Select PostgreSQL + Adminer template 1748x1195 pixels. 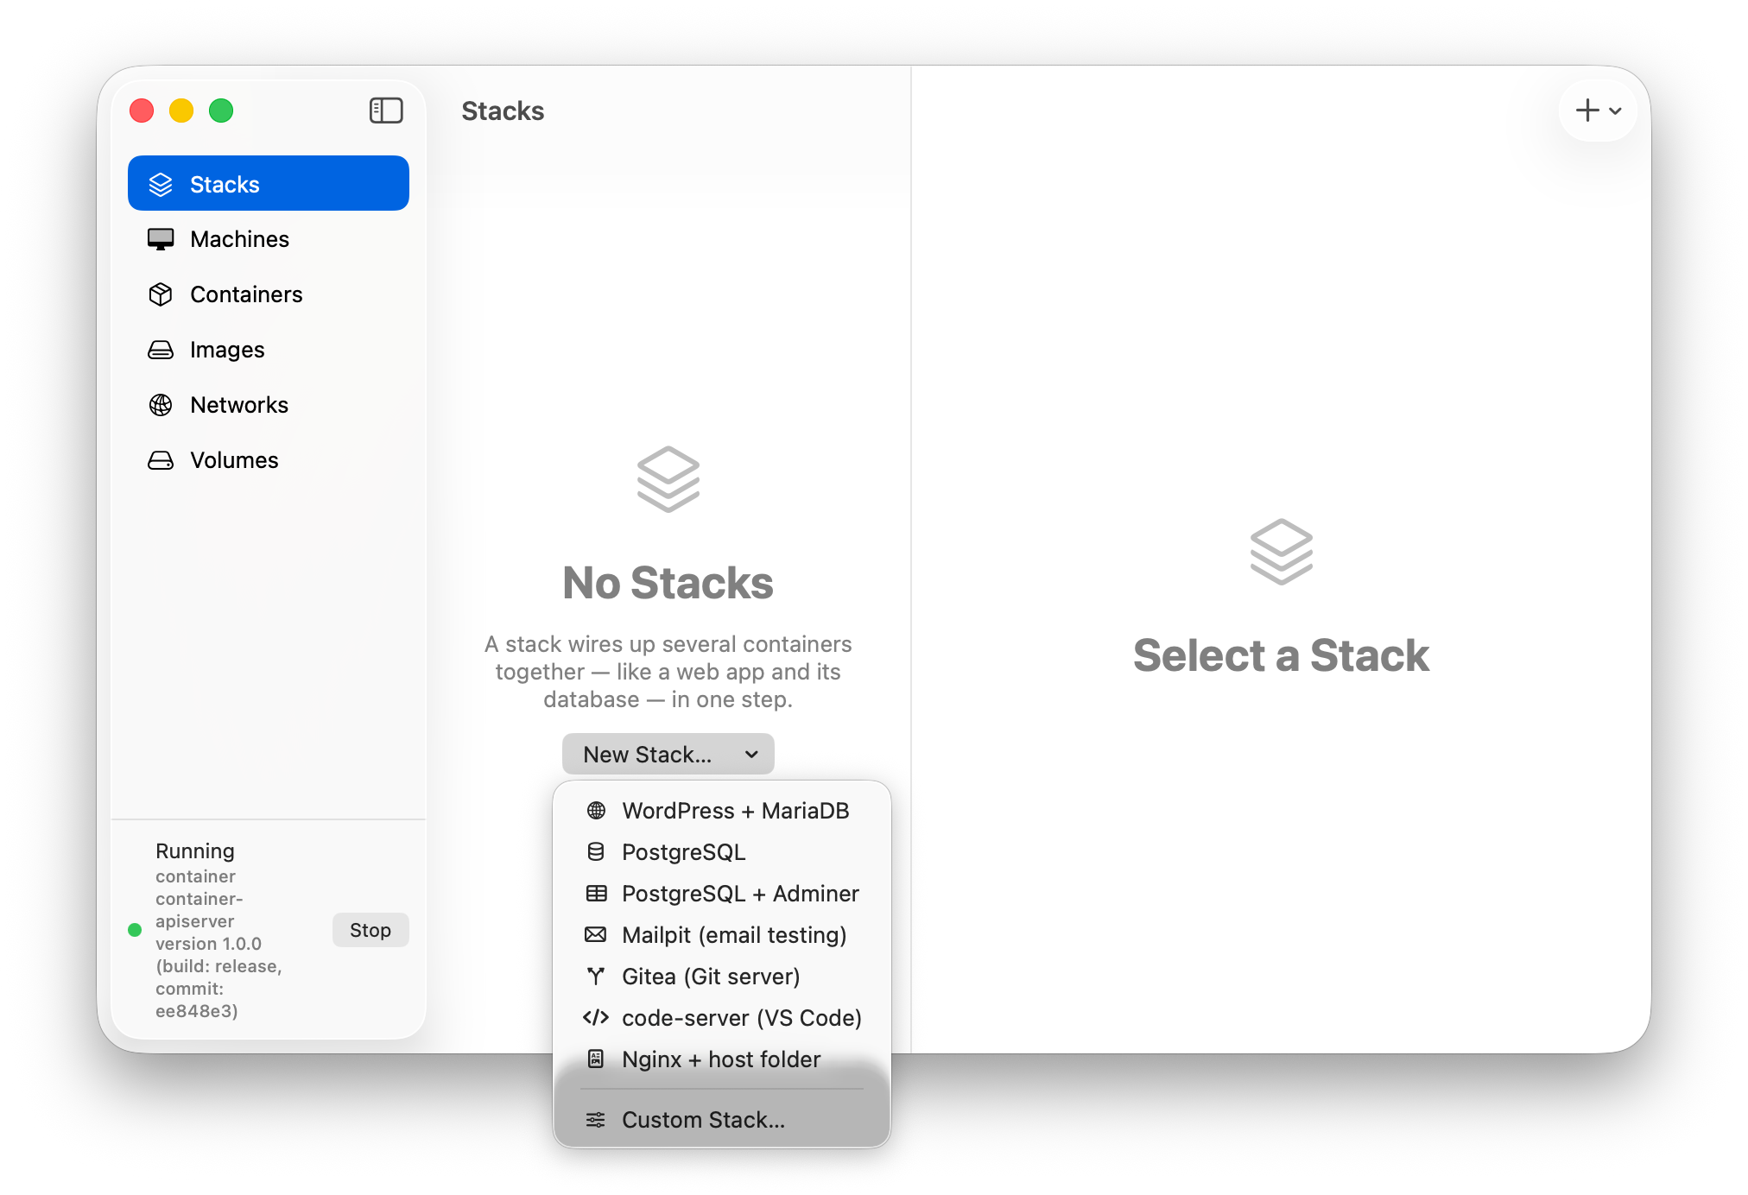tap(722, 894)
